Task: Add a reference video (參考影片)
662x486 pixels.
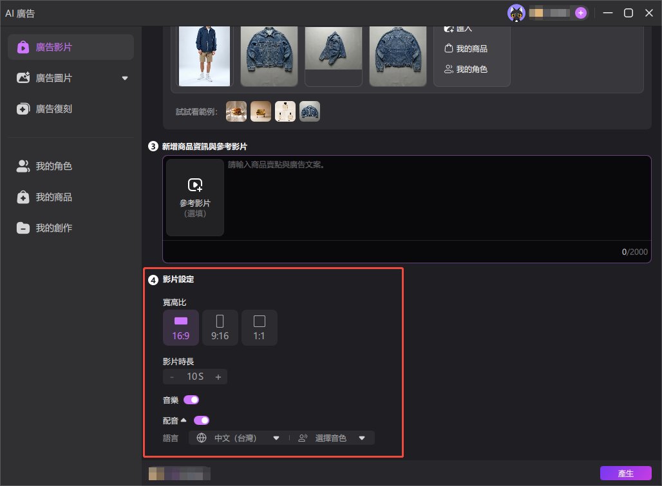Action: point(195,198)
